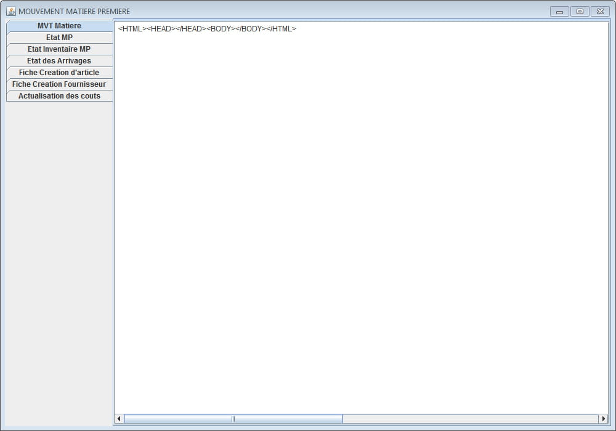
Task: Minimize the MOUVEMENT MATIERE PREMIERE window
Action: pyautogui.click(x=559, y=12)
